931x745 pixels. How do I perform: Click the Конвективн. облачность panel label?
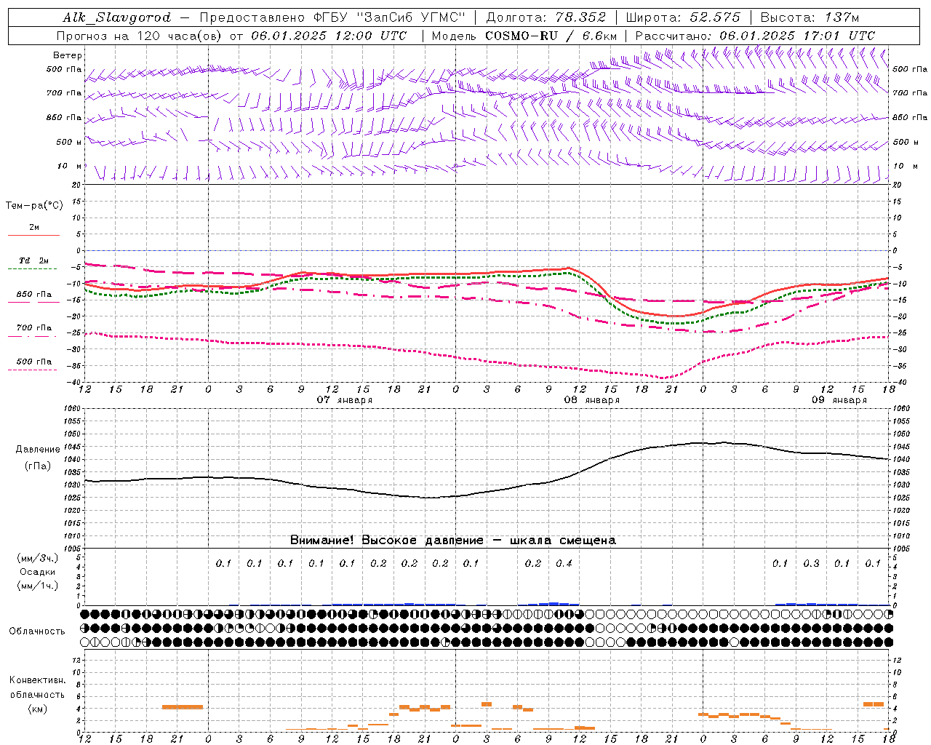(x=37, y=694)
